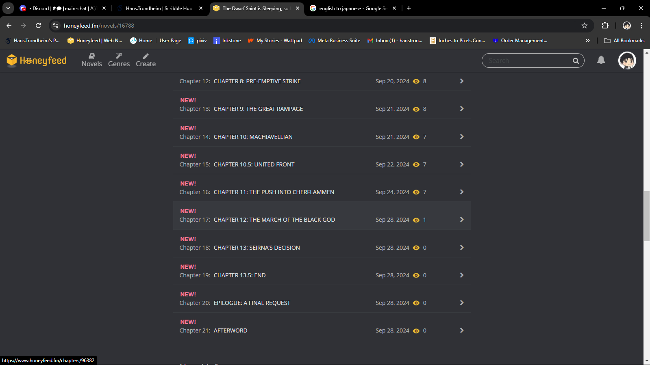Image resolution: width=650 pixels, height=365 pixels.
Task: Open the user avatar menu
Action: (x=627, y=60)
